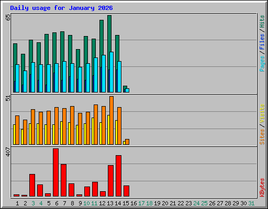Click the cyan Pages bar for day 1
The image size is (268, 209).
click(x=17, y=78)
